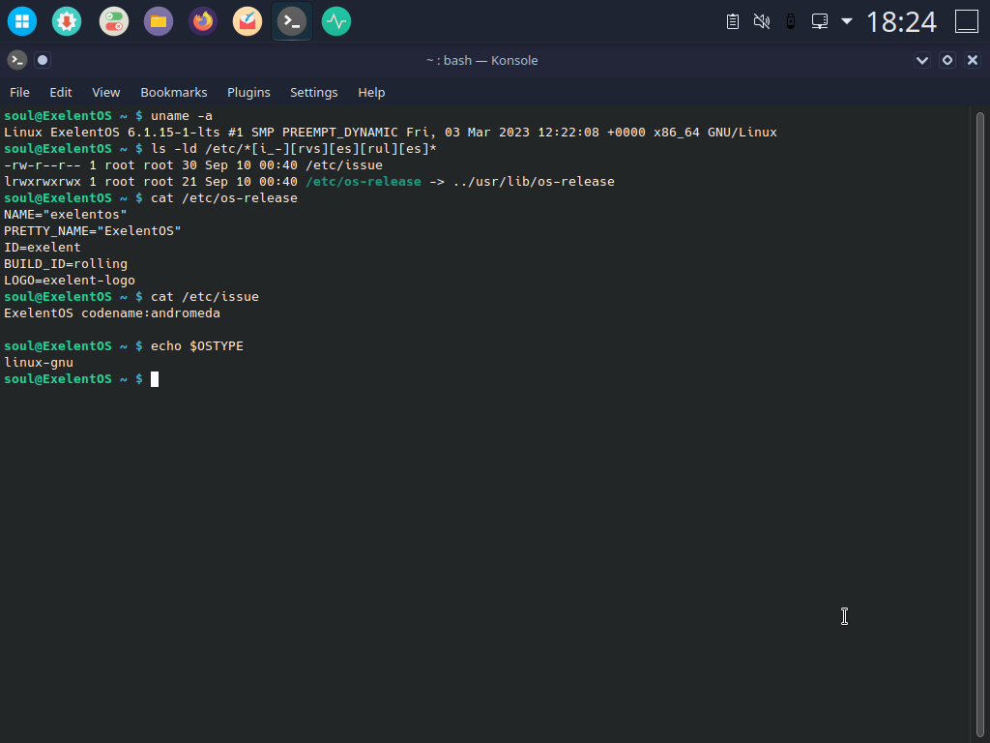The height and width of the screenshot is (743, 990).
Task: Open the Help menu
Action: click(371, 92)
